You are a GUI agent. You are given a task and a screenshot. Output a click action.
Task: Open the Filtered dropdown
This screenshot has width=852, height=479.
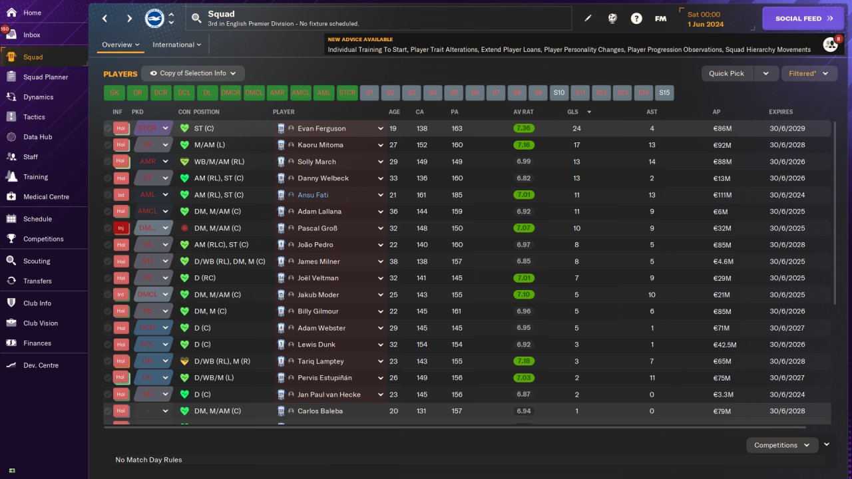pos(809,73)
